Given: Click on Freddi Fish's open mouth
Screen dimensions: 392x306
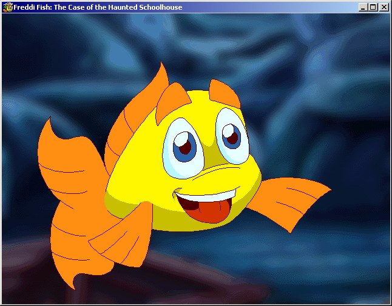Looking at the screenshot, I should [206, 205].
